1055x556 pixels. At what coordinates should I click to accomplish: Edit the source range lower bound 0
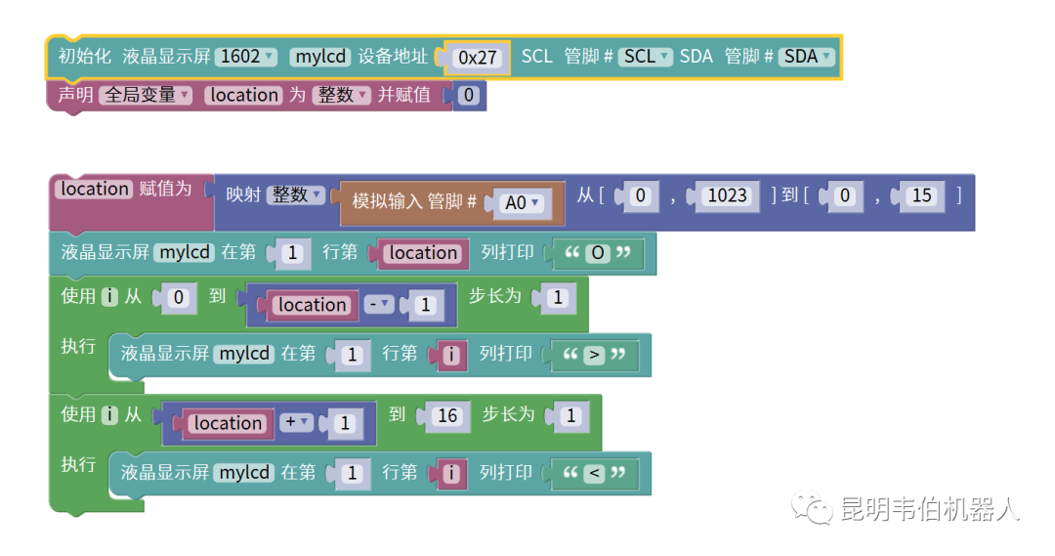[x=641, y=195]
